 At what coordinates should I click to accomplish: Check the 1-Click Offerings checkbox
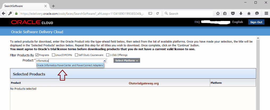[x=108, y=55]
